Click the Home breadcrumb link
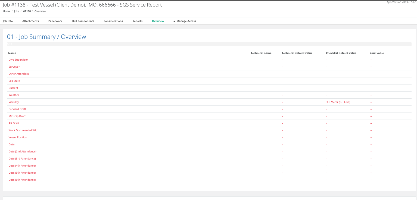Screen dimensions: 417x200 tap(7, 11)
